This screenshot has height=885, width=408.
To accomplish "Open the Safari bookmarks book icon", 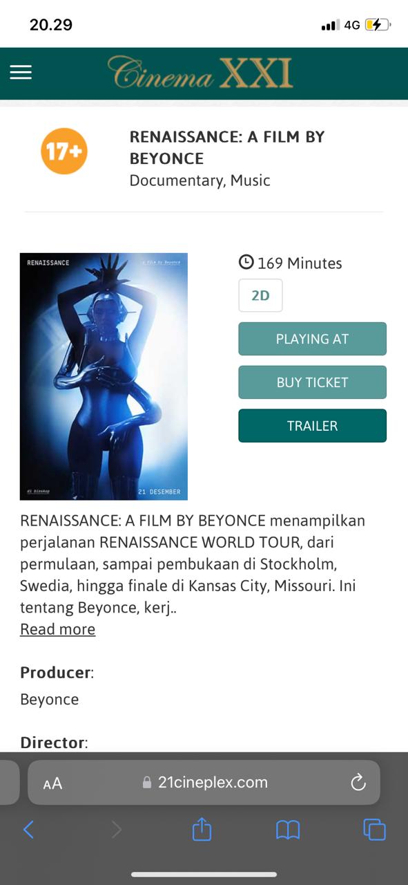I will click(x=288, y=830).
